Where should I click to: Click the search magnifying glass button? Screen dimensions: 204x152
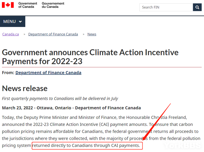197,7
